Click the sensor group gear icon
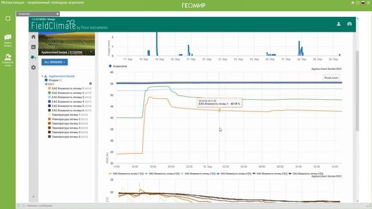372x209 pixels. point(91,84)
